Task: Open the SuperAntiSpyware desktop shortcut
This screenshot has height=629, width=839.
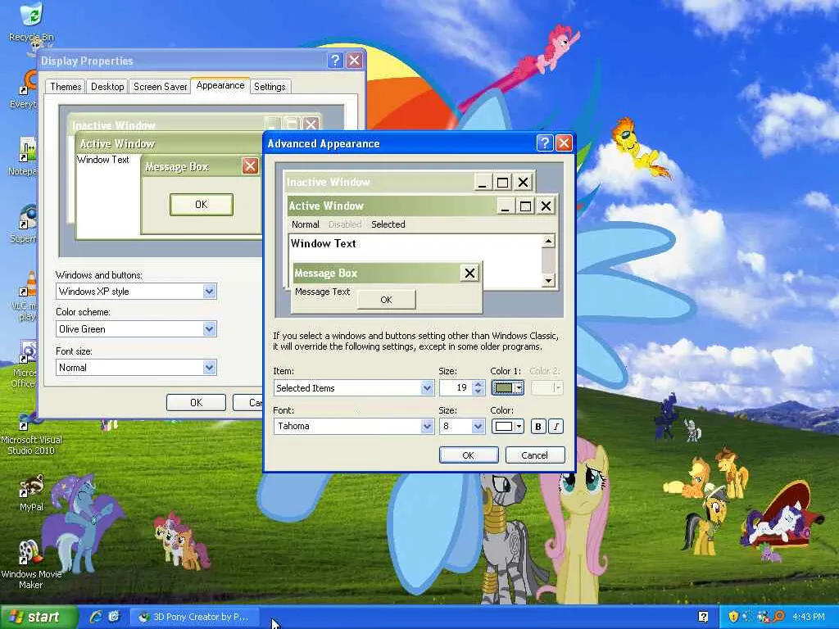Action: 25,224
